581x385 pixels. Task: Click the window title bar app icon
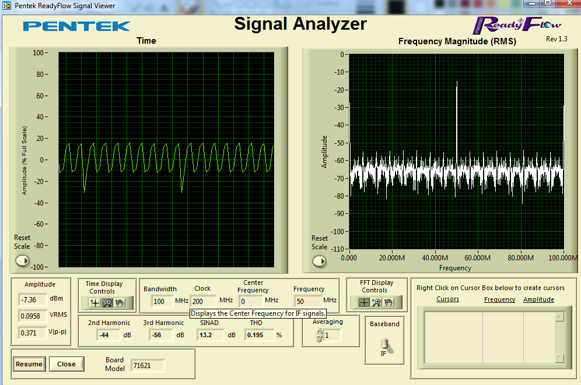pyautogui.click(x=6, y=6)
